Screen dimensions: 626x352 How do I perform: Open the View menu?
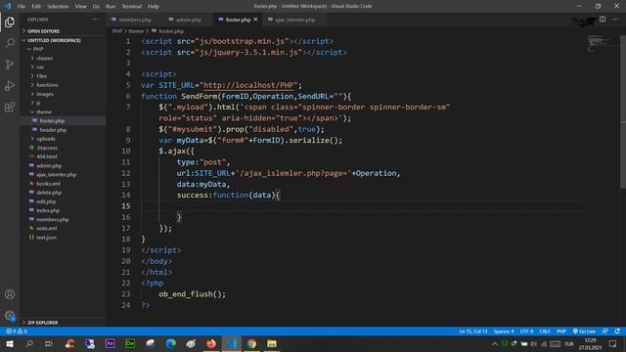(80, 7)
